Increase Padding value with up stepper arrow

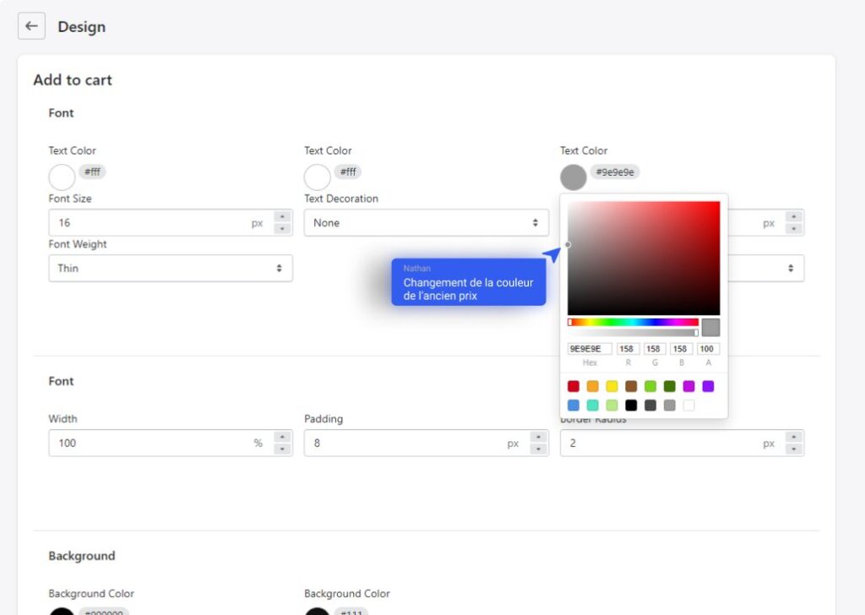pyautogui.click(x=538, y=438)
